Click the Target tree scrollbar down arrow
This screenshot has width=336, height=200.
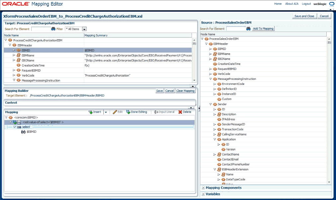tap(194, 80)
